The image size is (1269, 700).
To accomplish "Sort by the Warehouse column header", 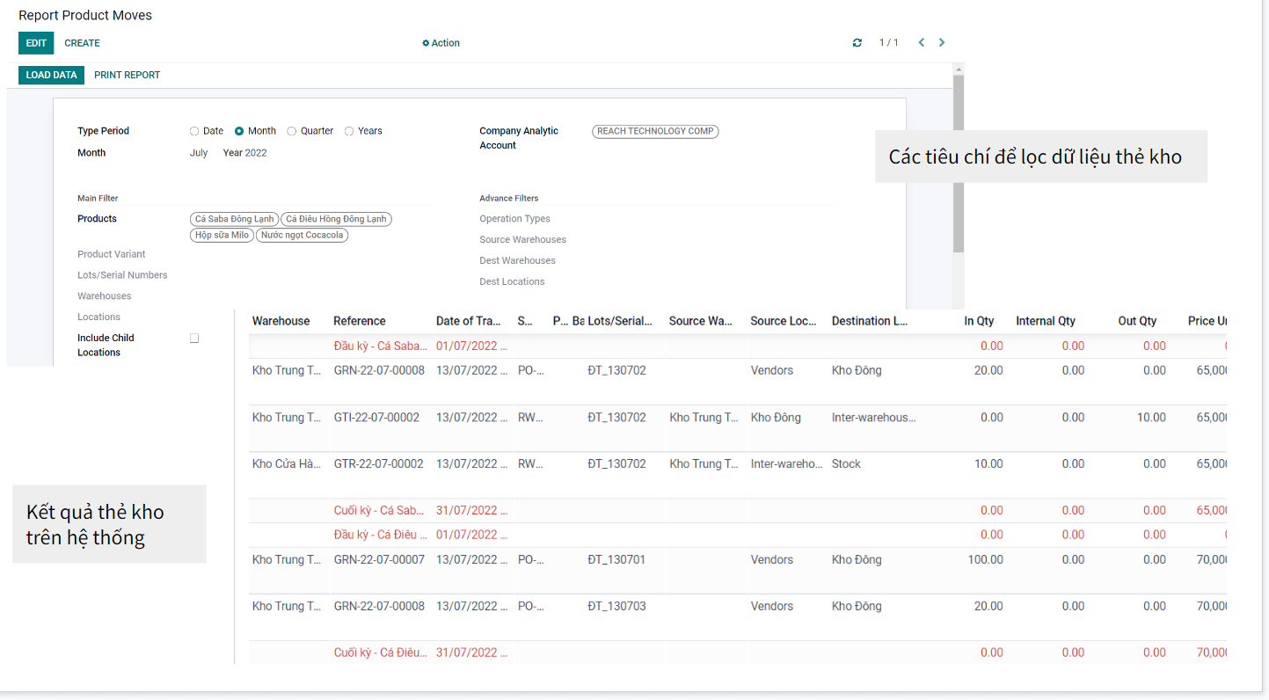I will point(281,321).
